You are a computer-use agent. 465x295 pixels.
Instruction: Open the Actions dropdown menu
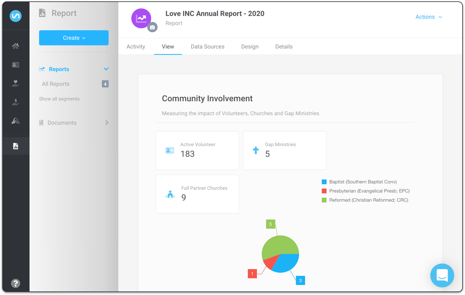(428, 17)
